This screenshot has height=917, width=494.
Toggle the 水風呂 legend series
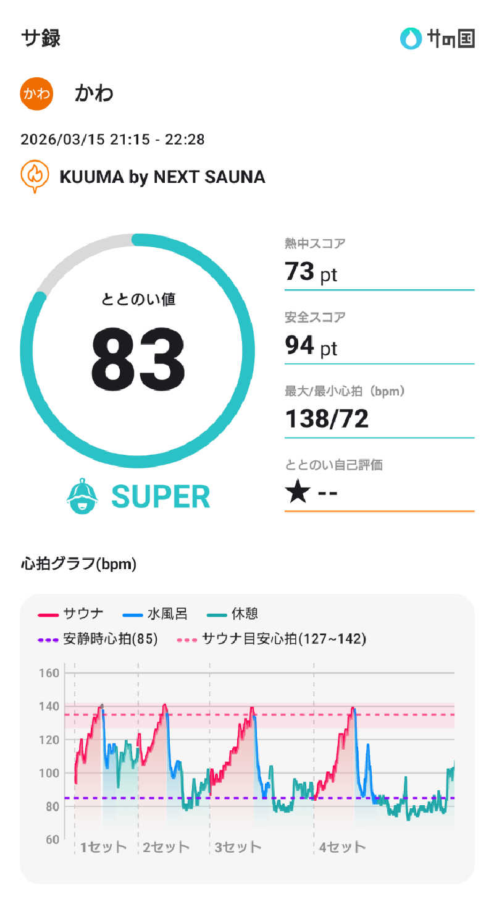pos(155,614)
